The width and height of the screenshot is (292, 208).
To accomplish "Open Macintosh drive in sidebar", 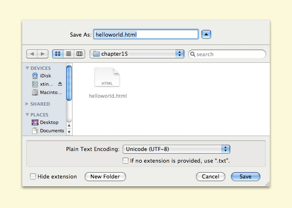I will point(50,92).
